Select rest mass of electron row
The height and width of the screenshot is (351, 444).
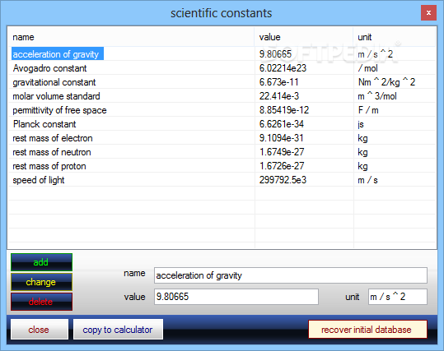click(222, 138)
